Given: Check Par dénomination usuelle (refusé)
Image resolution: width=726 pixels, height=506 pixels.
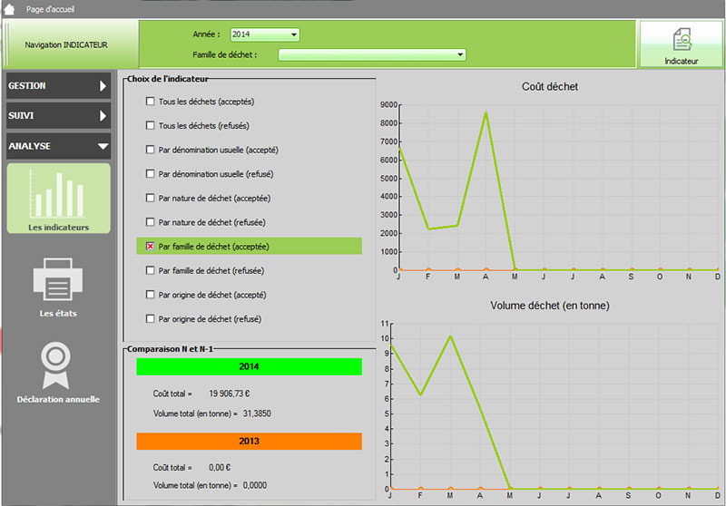Looking at the screenshot, I should 150,174.
